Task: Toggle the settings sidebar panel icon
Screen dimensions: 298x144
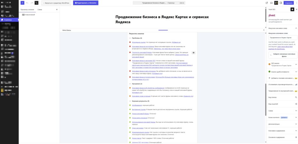Action: [281, 3]
